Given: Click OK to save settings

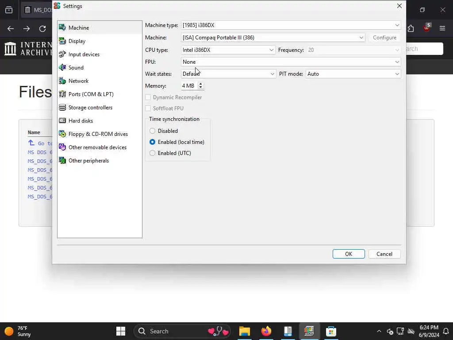Looking at the screenshot, I should coord(349,254).
